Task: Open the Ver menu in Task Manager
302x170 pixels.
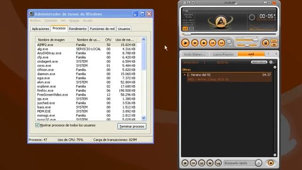Action: tap(63, 20)
